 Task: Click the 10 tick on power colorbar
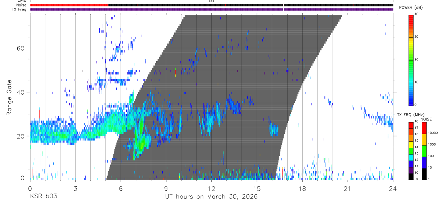click(x=416, y=82)
